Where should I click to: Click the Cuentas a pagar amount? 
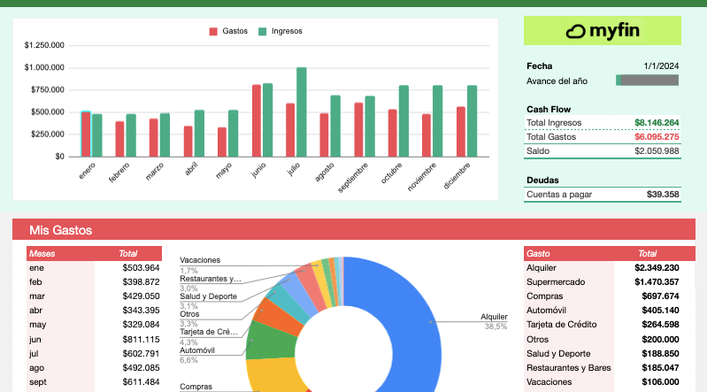662,195
